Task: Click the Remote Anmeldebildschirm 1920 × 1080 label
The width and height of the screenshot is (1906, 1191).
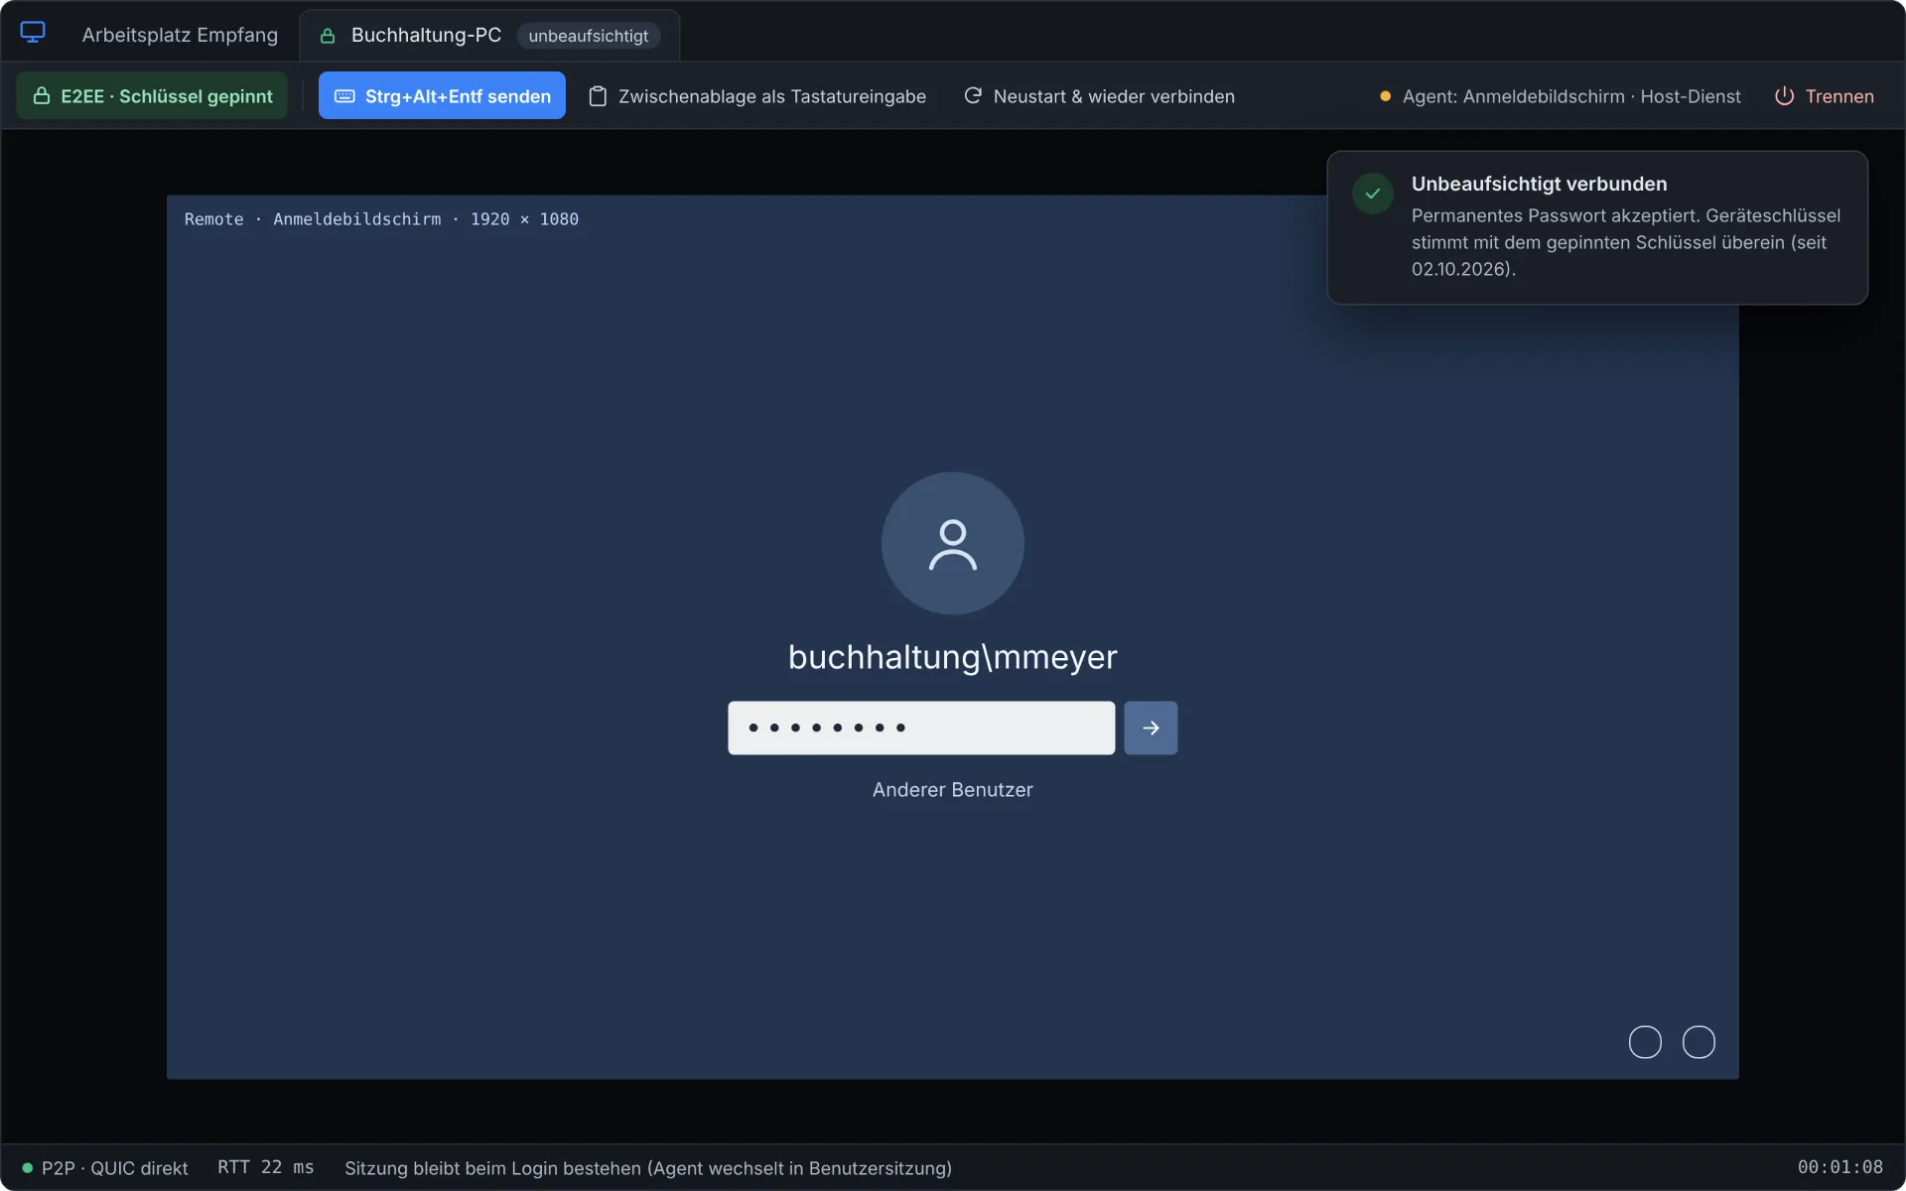Action: pos(381,219)
